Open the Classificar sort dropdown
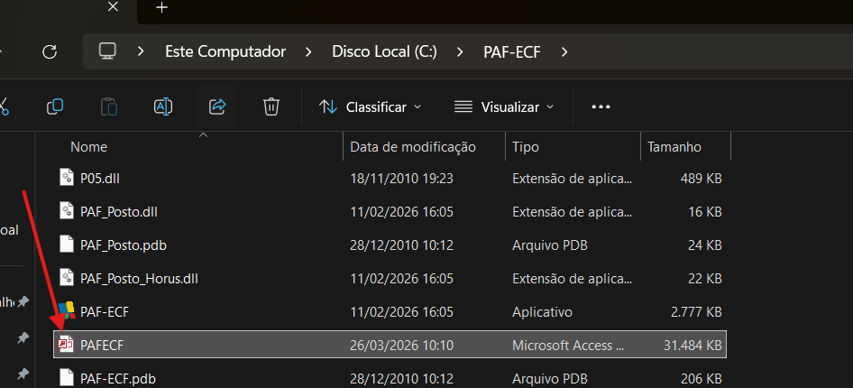853x388 pixels. pos(371,106)
